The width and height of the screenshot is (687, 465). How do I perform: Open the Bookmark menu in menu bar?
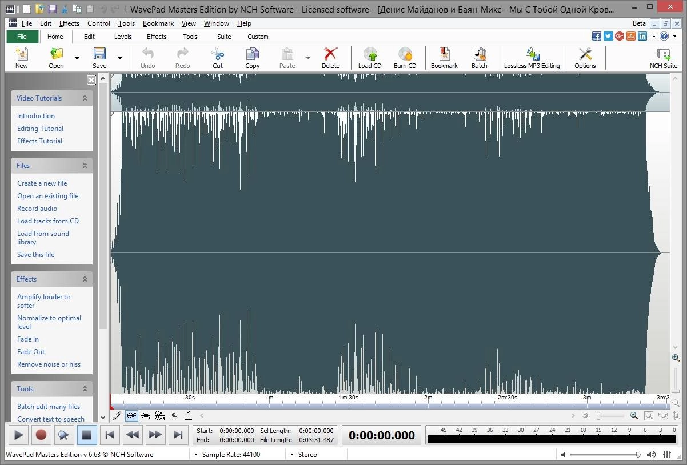point(158,23)
